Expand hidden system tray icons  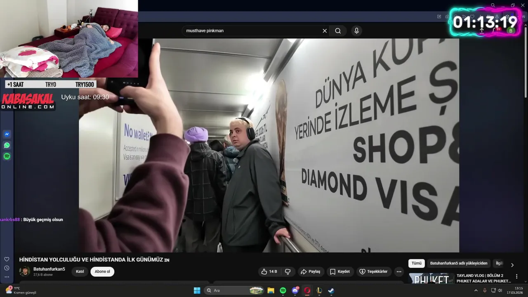476,290
